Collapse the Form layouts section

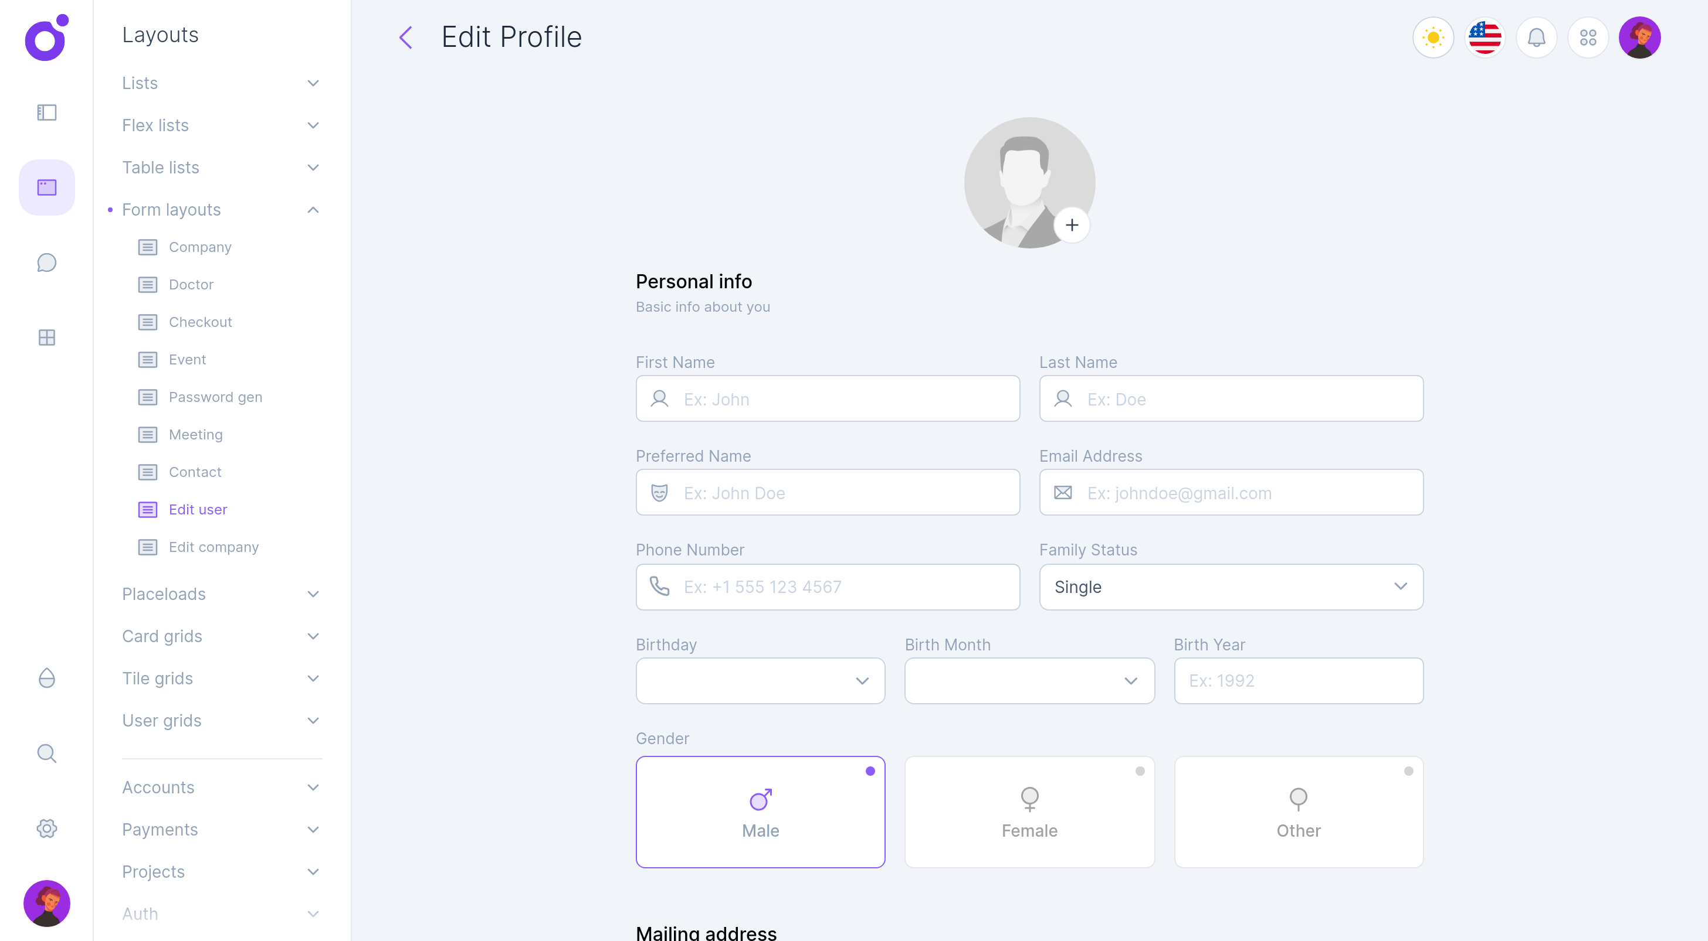pyautogui.click(x=219, y=209)
